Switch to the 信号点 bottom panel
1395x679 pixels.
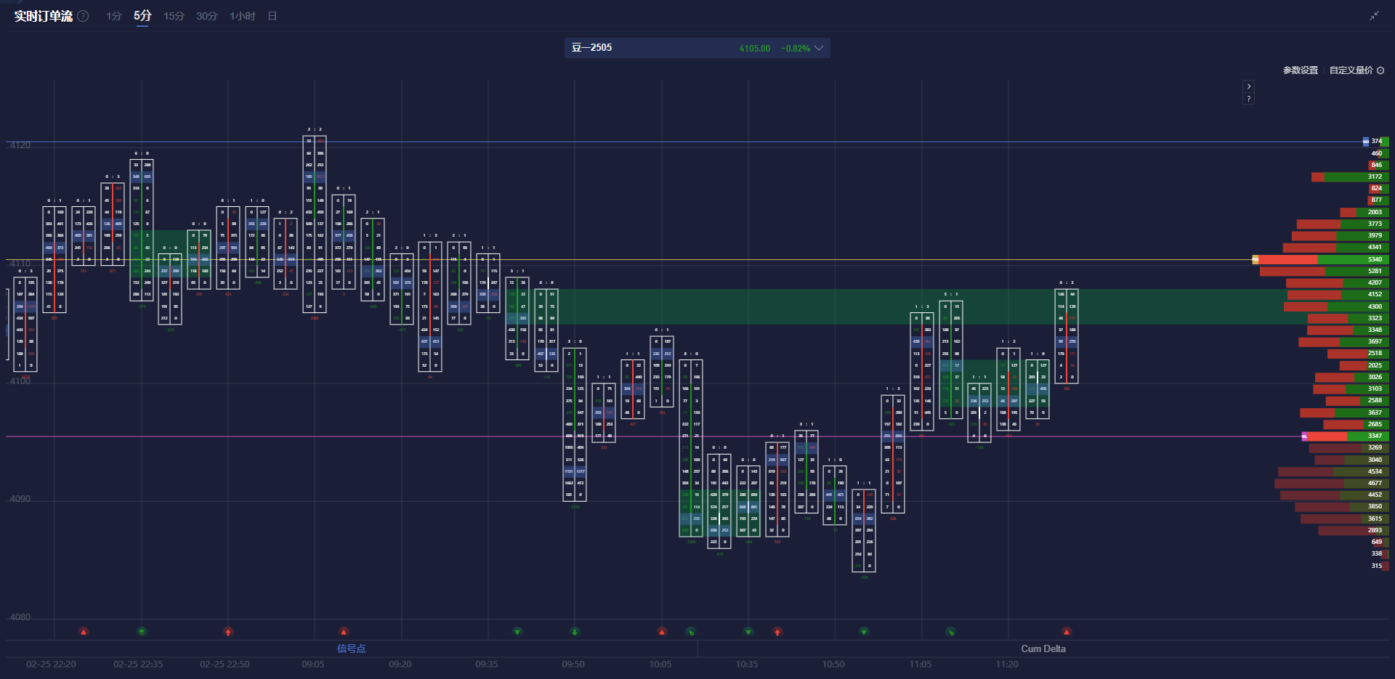pos(351,648)
